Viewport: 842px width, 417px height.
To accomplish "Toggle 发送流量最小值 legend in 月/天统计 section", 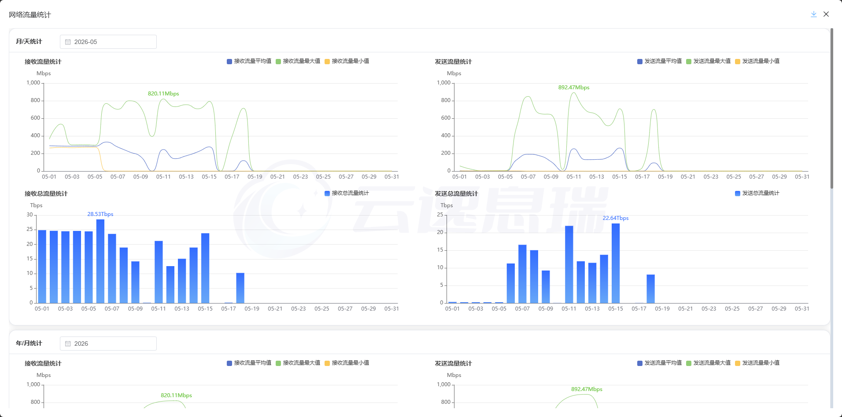I will [x=757, y=61].
